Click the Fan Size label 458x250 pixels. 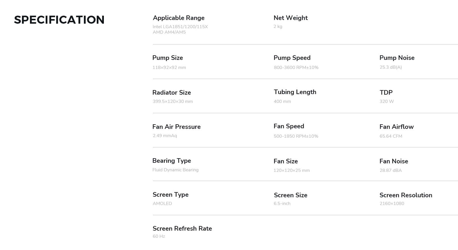point(286,161)
